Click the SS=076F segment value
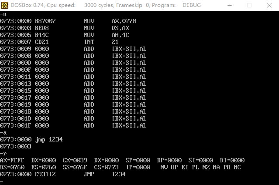 [x=75, y=167]
